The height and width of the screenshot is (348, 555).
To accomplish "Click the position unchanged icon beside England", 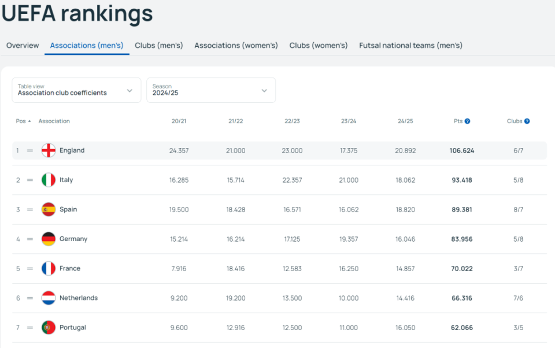I will point(30,150).
